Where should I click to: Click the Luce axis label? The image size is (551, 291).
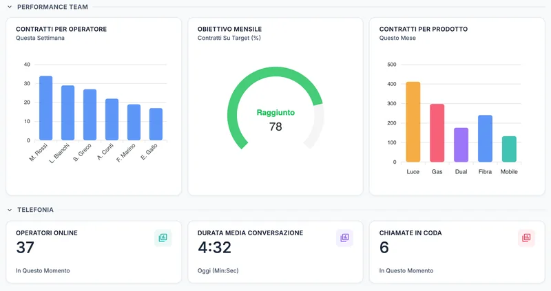413,172
